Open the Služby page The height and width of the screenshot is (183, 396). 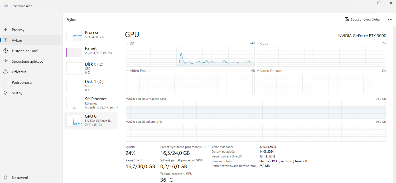[31, 93]
